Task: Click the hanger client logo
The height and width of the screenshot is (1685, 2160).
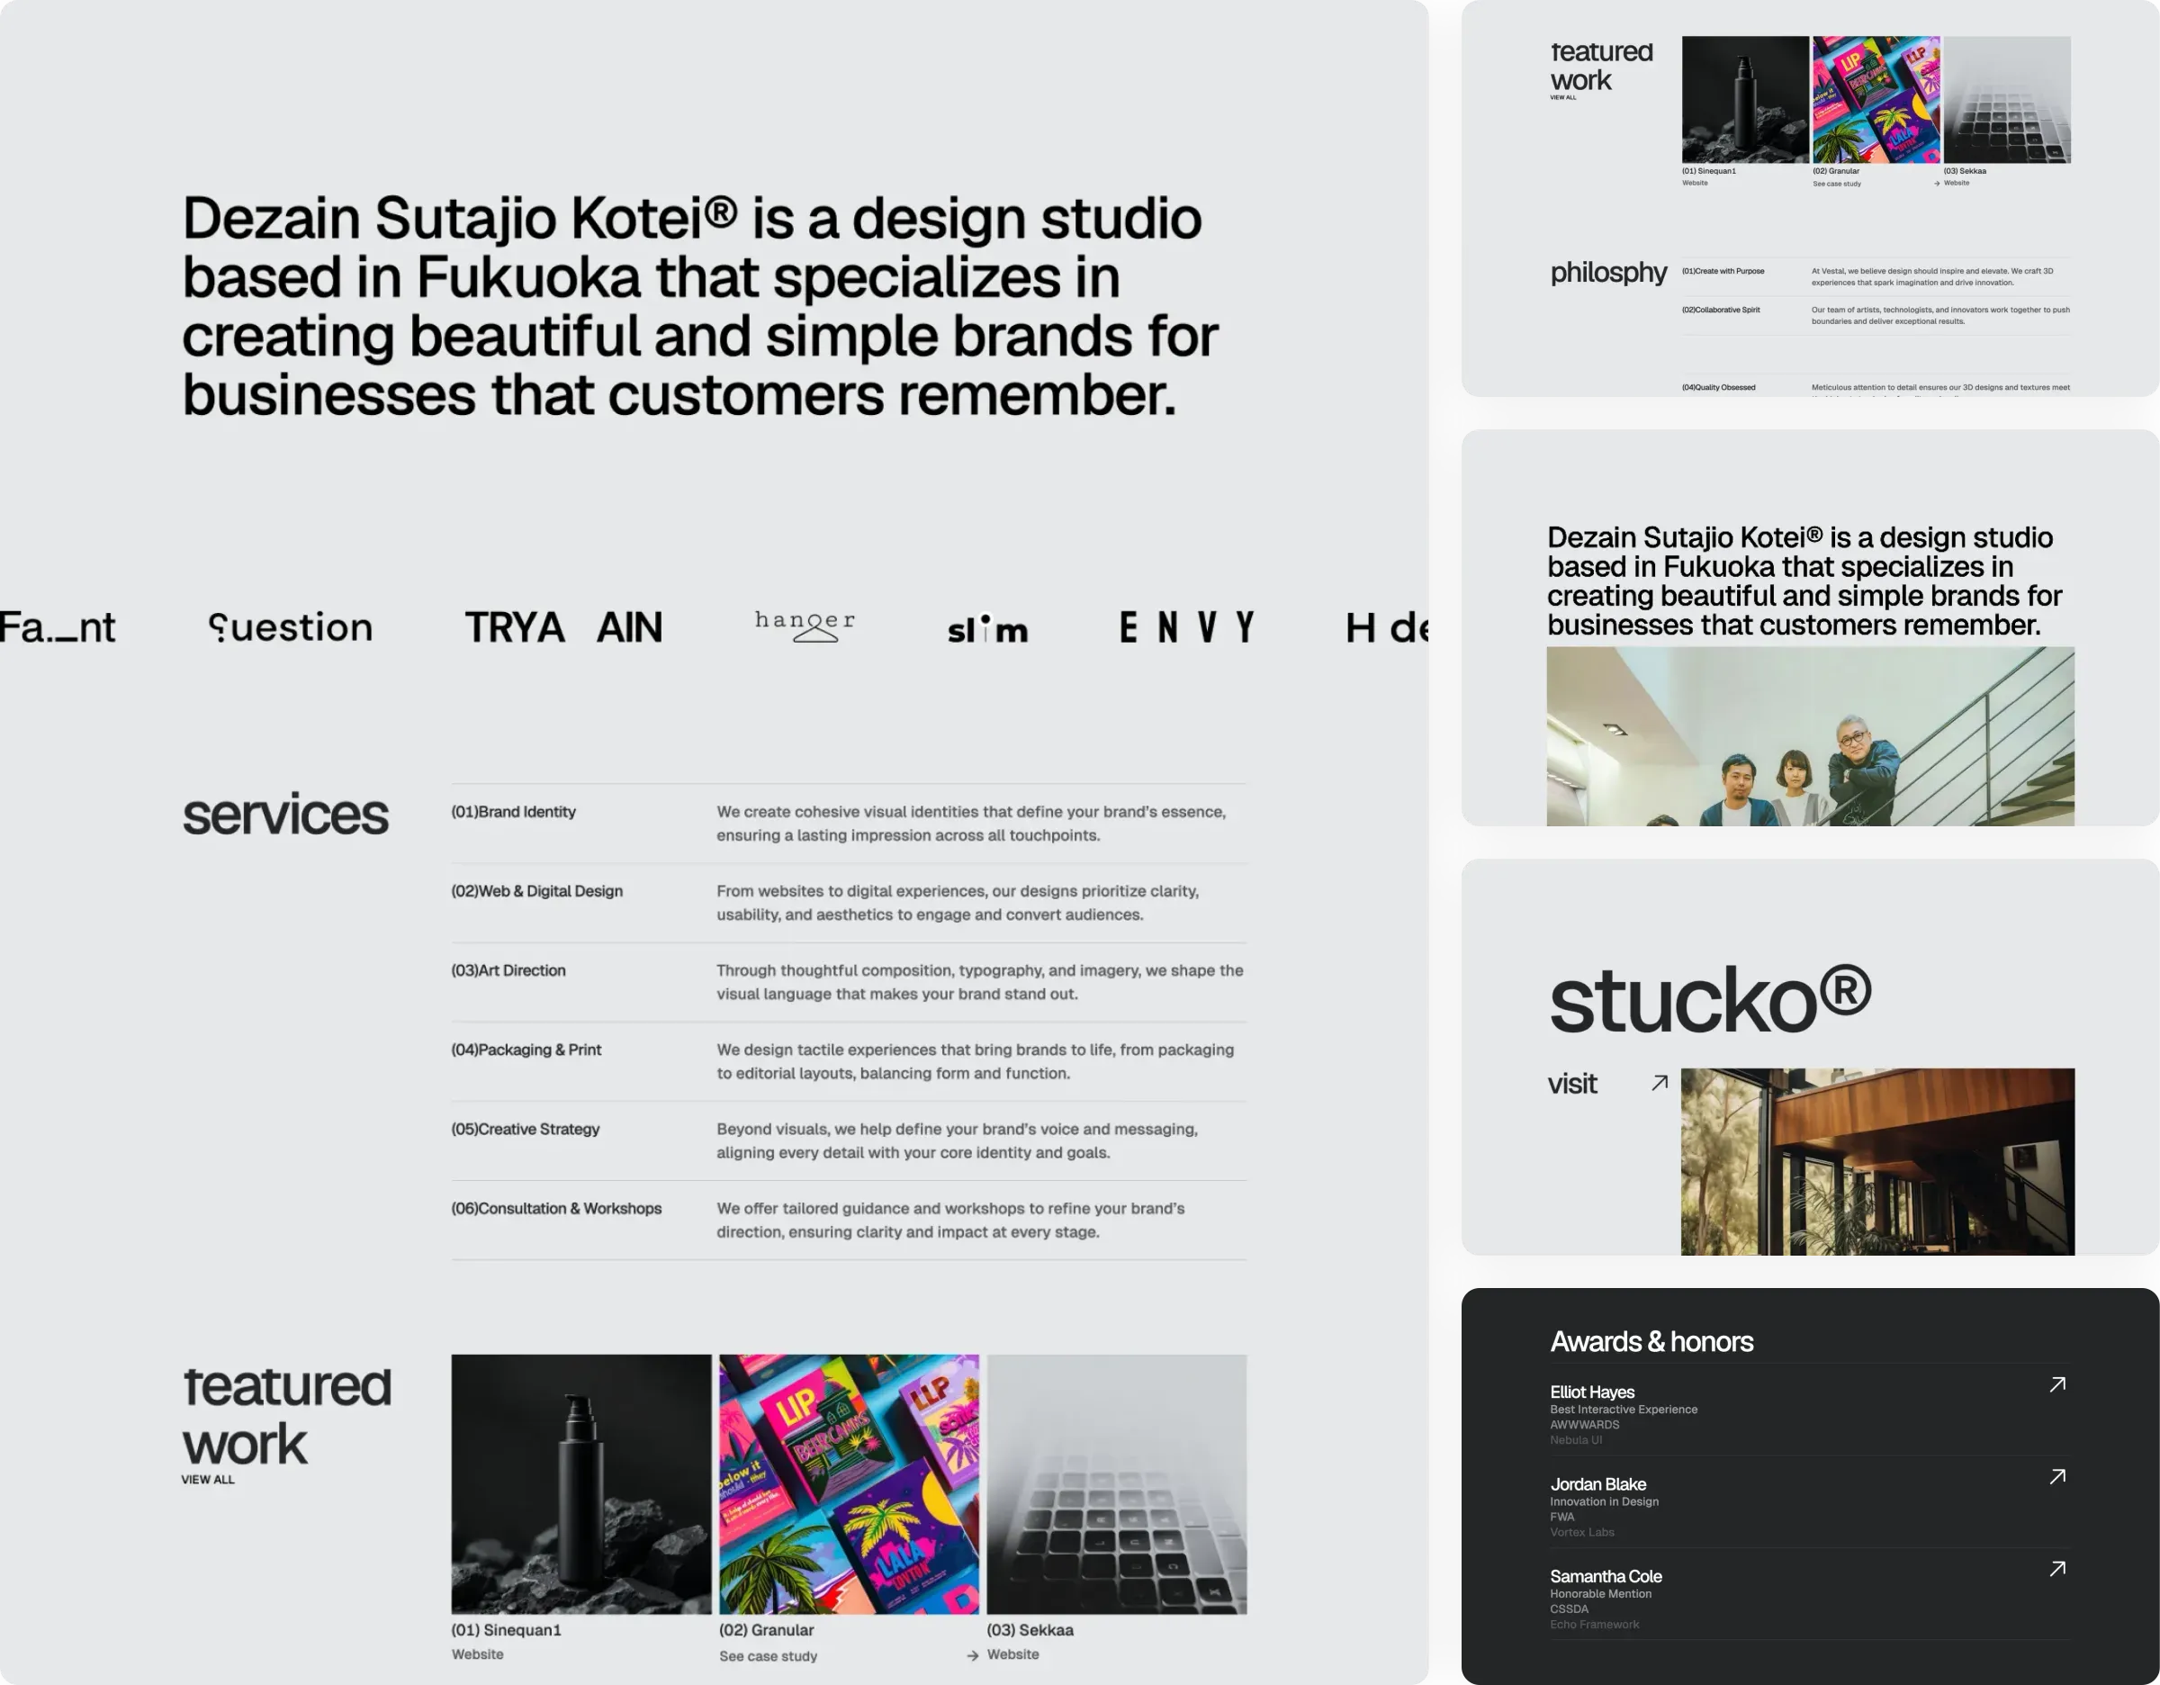Action: tap(805, 626)
